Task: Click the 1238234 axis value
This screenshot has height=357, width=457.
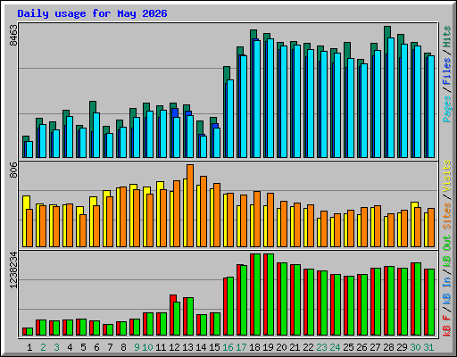Action: 13,270
